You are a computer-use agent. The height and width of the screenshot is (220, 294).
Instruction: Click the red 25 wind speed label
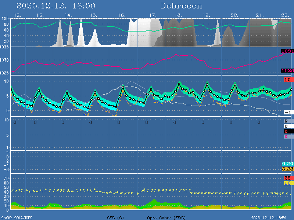(288, 178)
